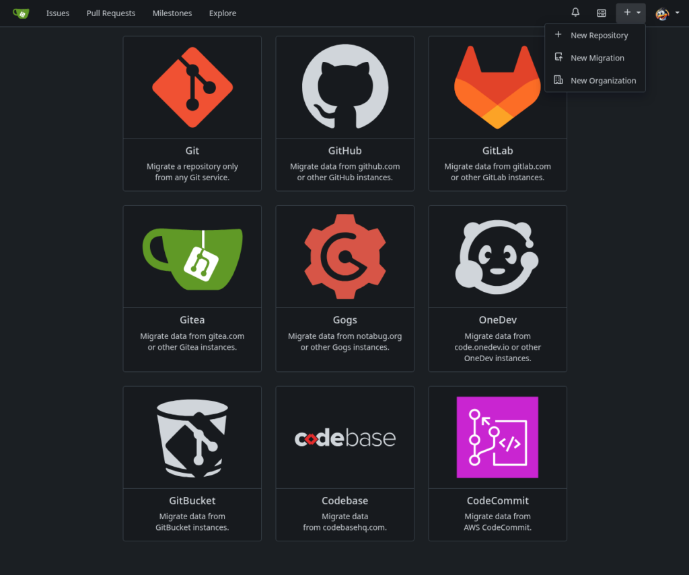Navigate to Milestones
The image size is (689, 575).
[x=172, y=13]
